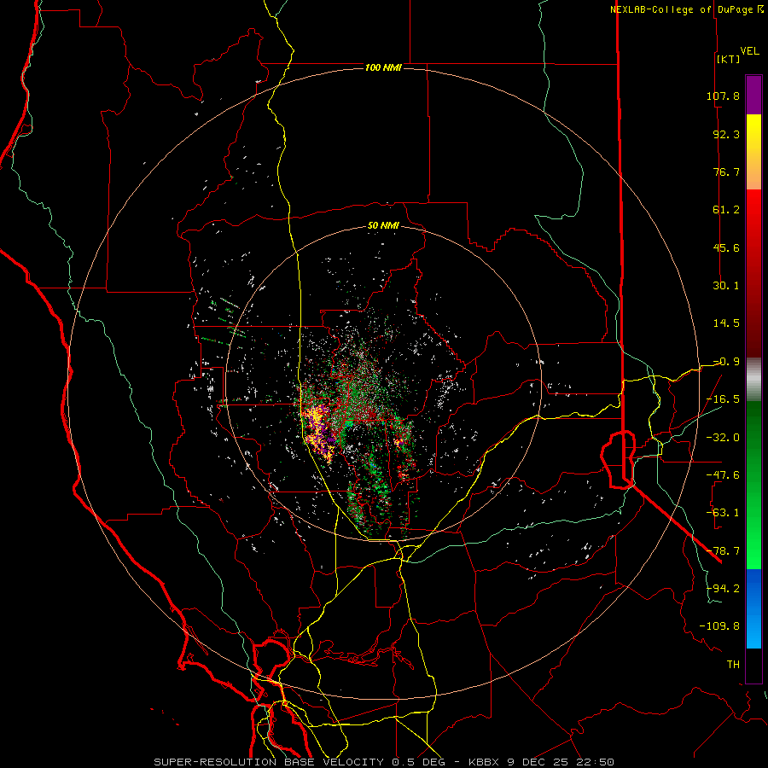This screenshot has height=768, width=768.
Task: Click the 30.1 velocity scale value
Action: click(726, 286)
